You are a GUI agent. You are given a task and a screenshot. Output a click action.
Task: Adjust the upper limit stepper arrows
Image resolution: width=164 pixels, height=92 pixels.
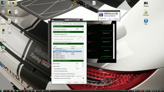click(x=83, y=64)
